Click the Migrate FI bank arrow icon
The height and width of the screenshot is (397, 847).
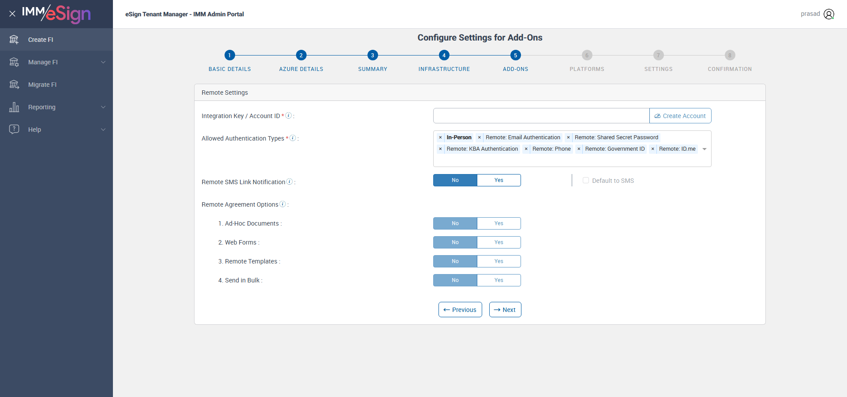pos(14,85)
